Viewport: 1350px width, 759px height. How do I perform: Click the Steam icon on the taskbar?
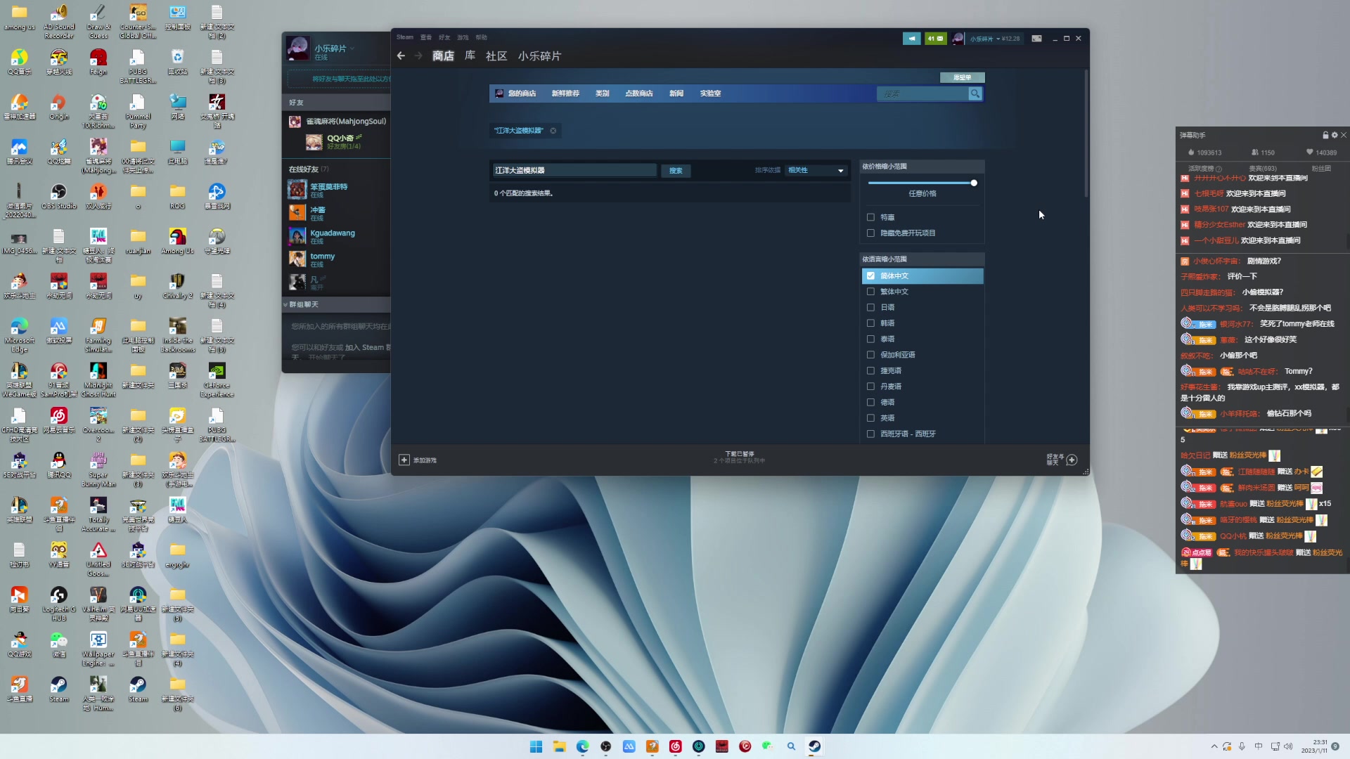(x=814, y=746)
